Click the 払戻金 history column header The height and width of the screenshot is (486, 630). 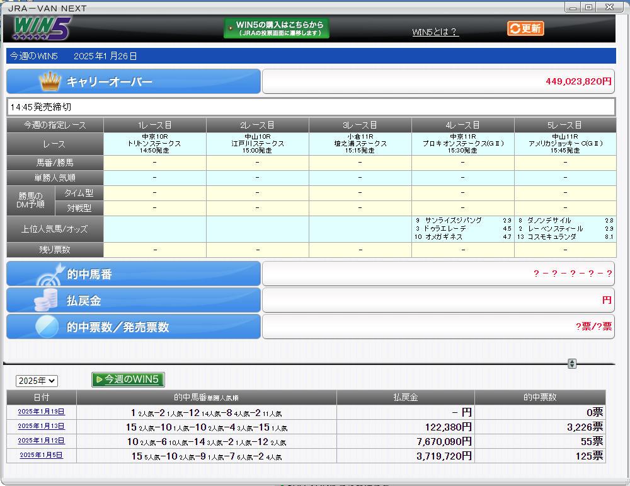[406, 397]
